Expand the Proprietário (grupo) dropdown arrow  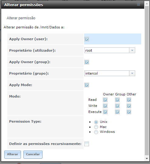click(132, 73)
